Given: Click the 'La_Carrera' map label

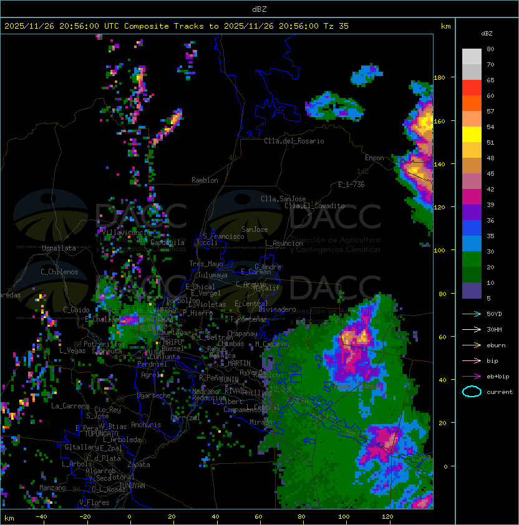Looking at the screenshot, I should click(70, 406).
